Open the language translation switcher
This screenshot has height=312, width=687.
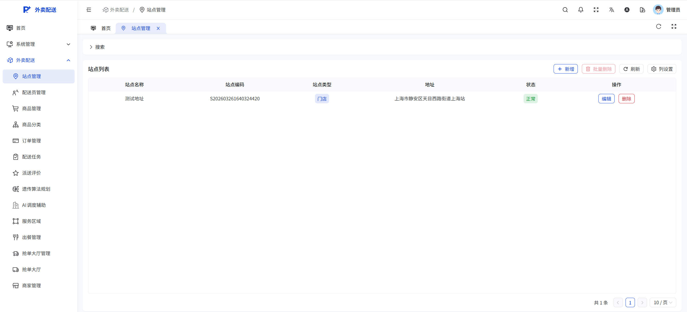pos(612,10)
